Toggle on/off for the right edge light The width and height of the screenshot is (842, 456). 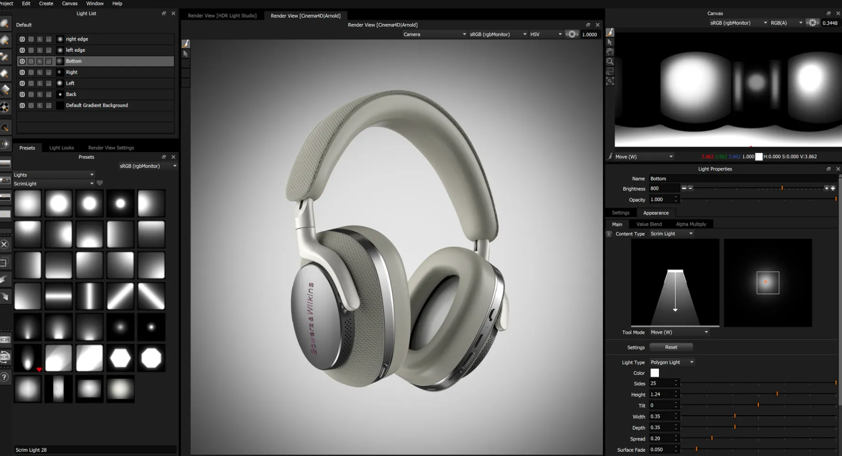[x=22, y=39]
